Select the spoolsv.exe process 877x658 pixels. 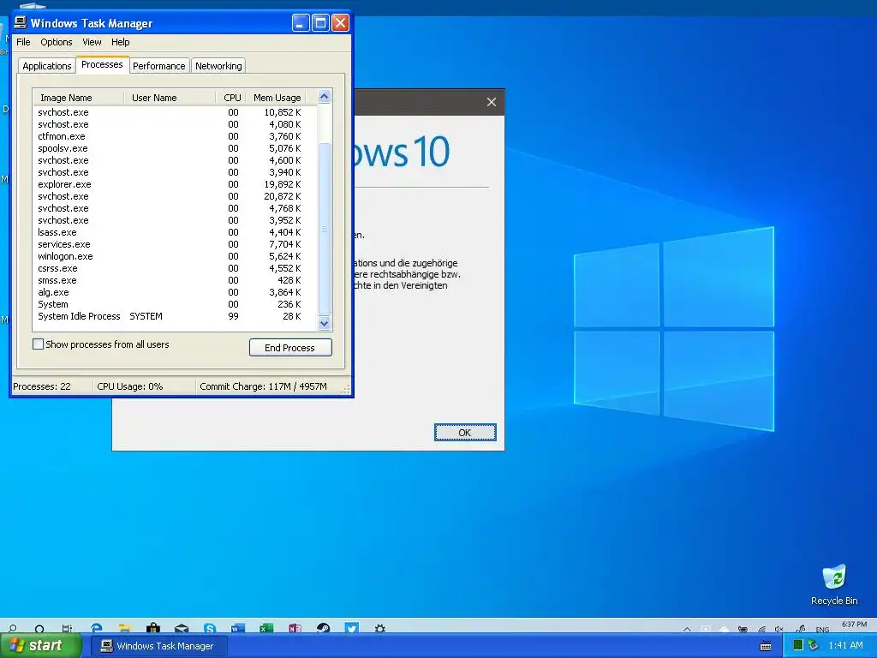175,148
